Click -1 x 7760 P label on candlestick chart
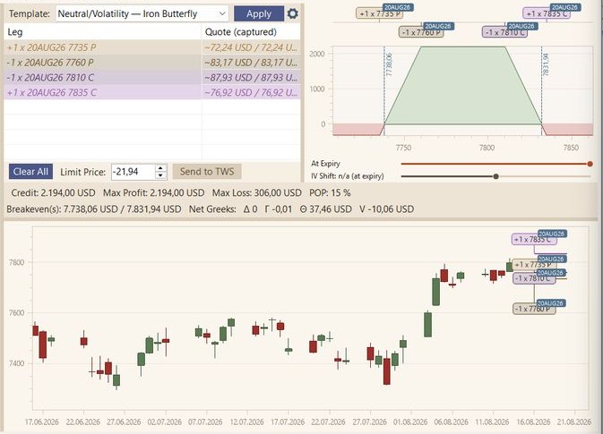Image resolution: width=603 pixels, height=434 pixels. (535, 309)
